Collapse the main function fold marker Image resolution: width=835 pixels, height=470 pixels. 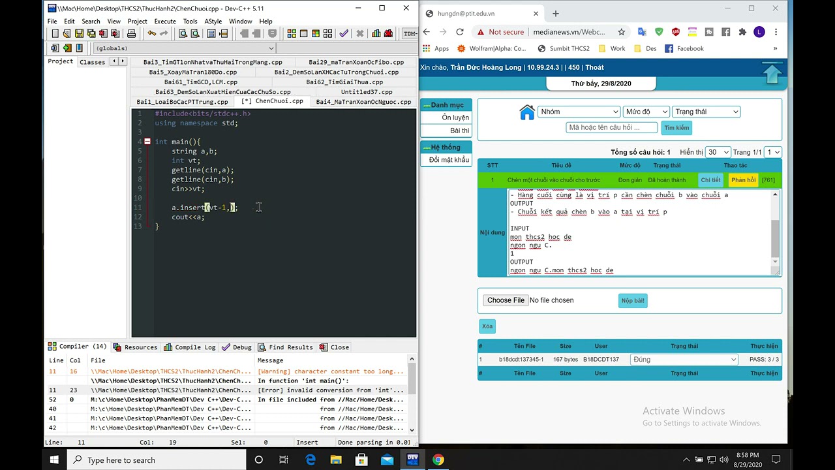[147, 142]
